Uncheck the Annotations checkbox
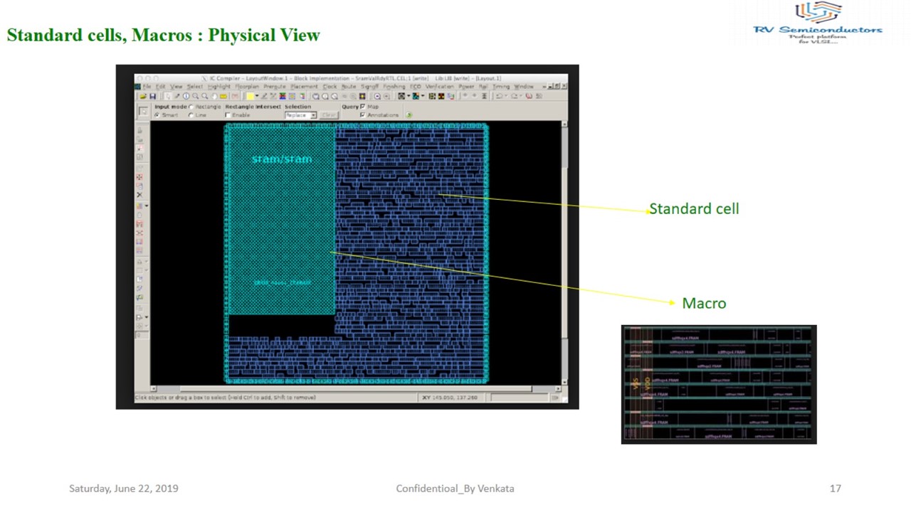911x512 pixels. coord(363,115)
